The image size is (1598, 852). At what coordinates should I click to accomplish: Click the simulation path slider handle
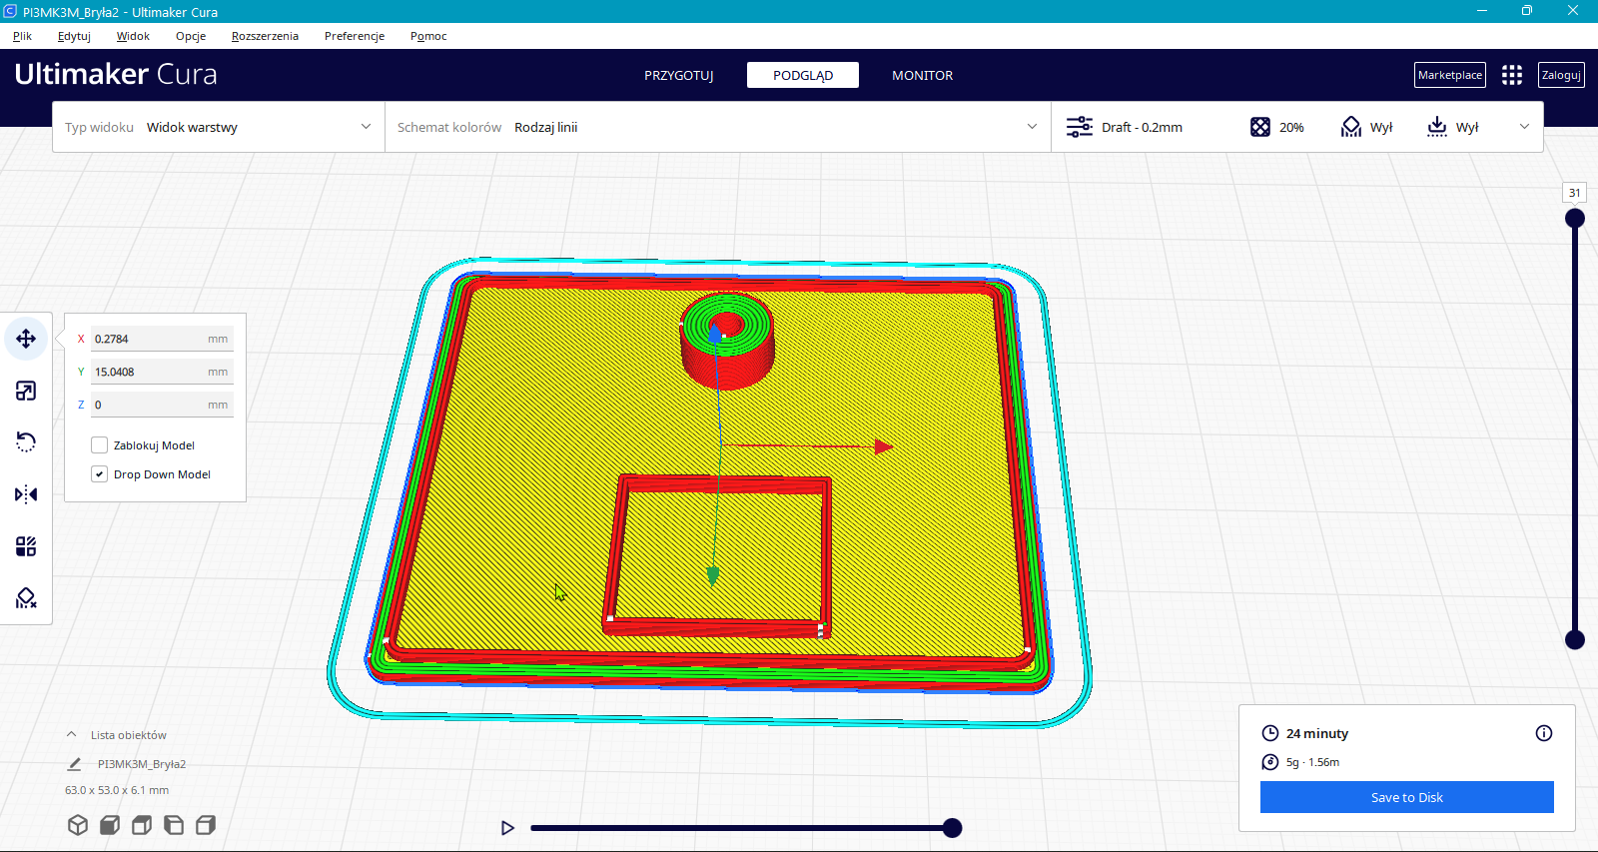tap(953, 828)
